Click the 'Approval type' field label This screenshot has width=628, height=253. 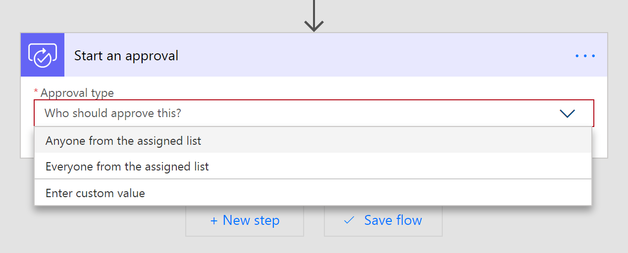77,93
